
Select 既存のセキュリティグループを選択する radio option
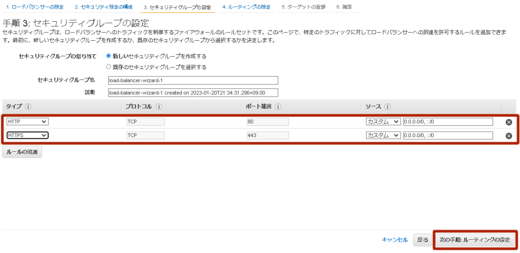point(108,67)
